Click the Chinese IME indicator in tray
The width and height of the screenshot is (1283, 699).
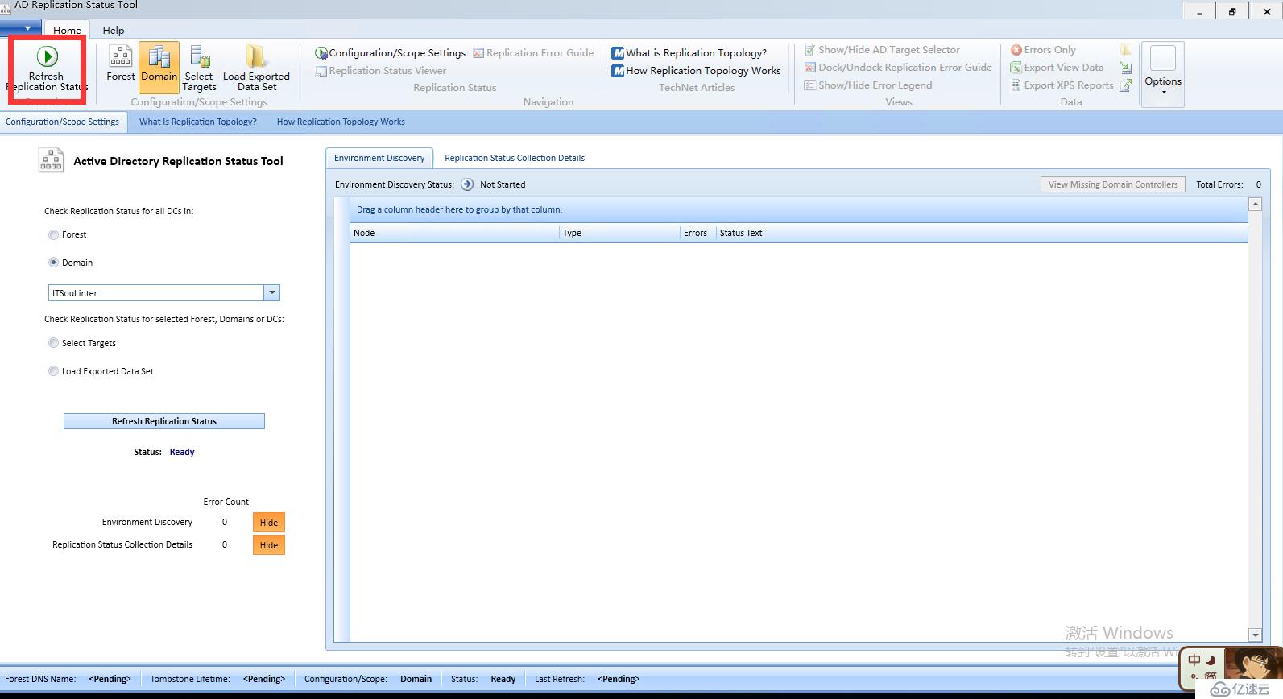(1194, 660)
